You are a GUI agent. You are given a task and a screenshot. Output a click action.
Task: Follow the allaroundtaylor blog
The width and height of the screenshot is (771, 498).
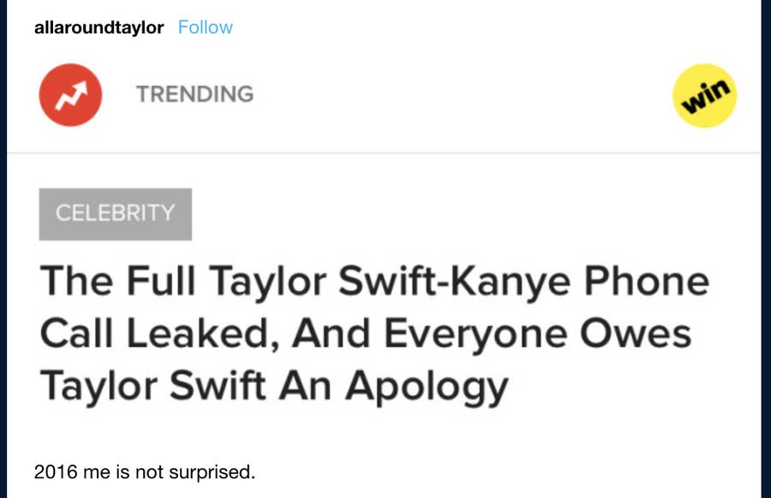tap(206, 27)
